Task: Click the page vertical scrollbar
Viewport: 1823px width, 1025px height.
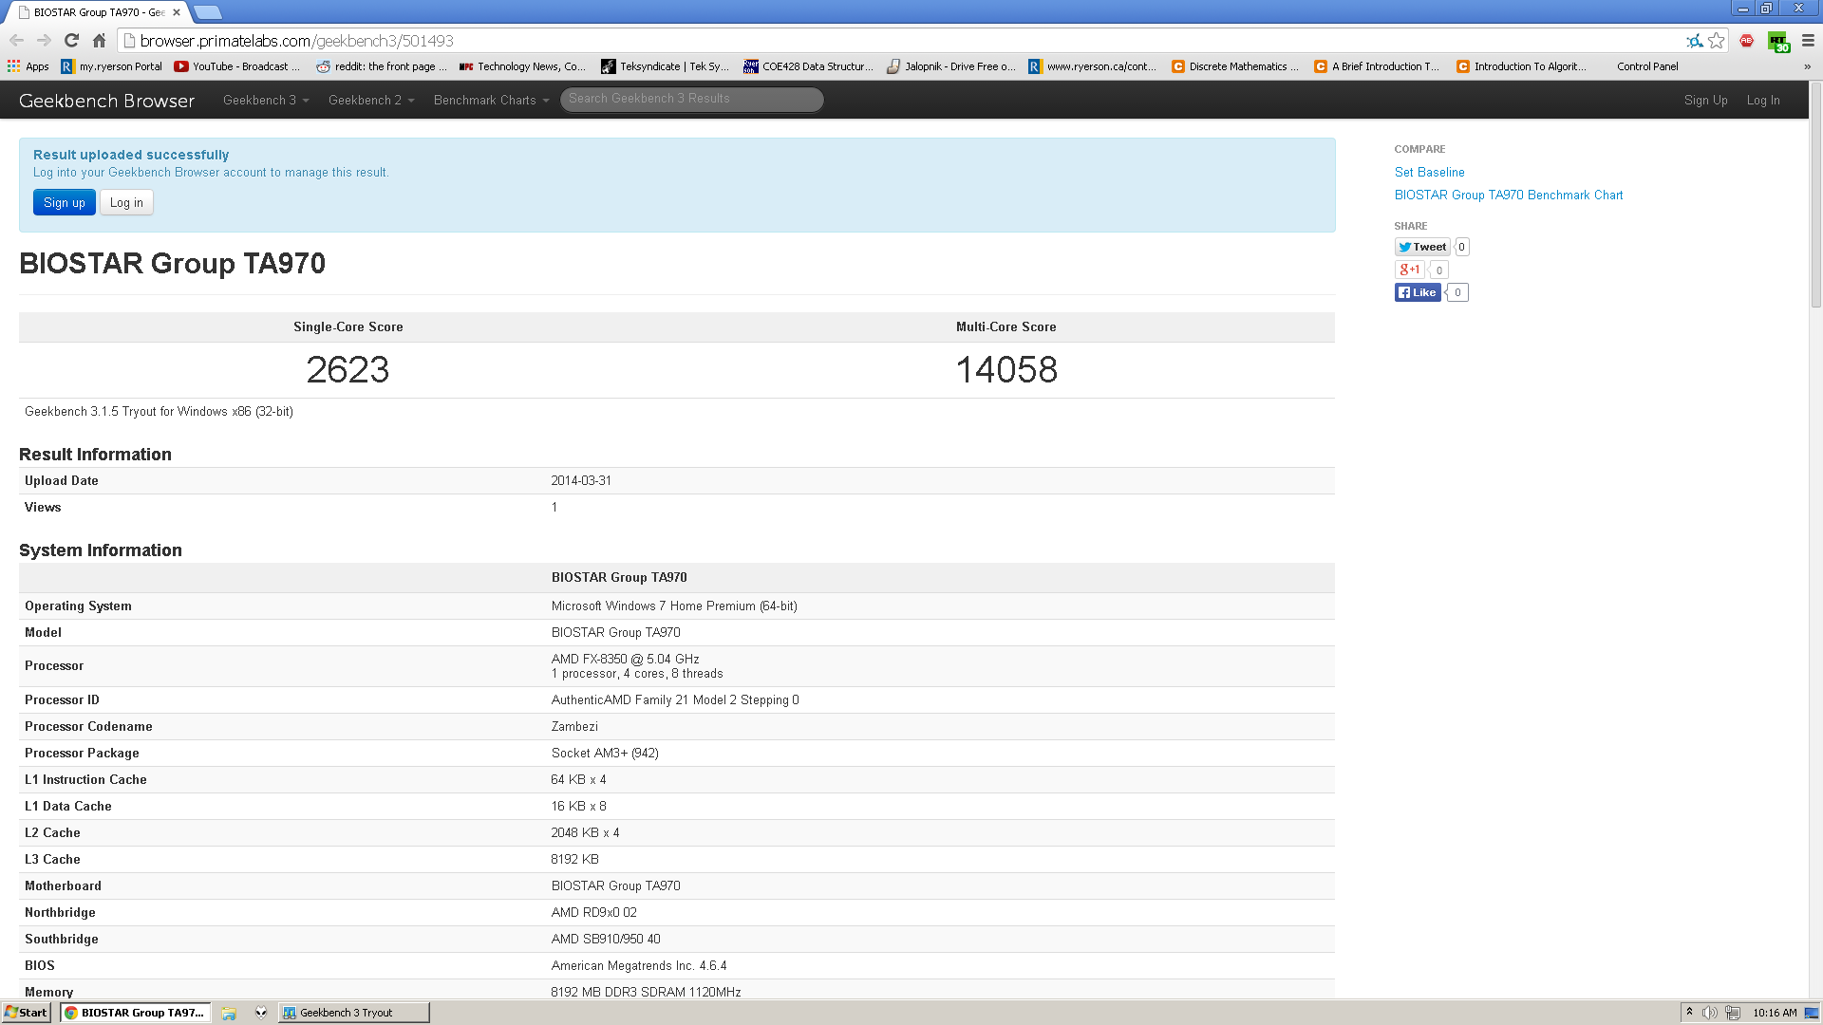Action: 1815,196
